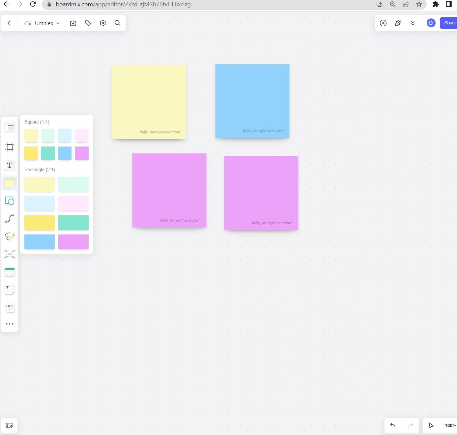The height and width of the screenshot is (435, 457).
Task: Select the Sticky Note tool
Action: click(x=10, y=183)
